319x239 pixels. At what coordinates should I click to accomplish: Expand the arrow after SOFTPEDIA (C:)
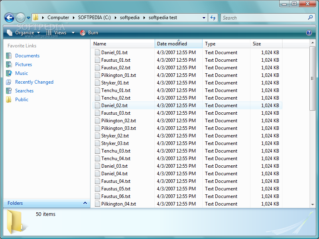(x=116, y=18)
